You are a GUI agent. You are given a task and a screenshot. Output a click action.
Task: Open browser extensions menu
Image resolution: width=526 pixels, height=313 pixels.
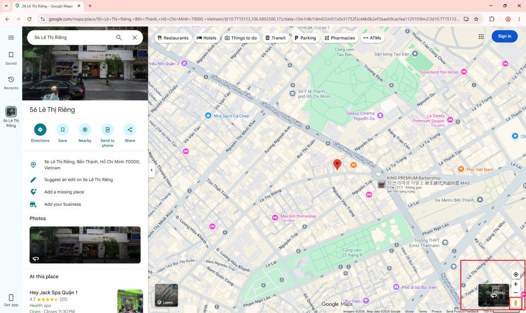492,19
